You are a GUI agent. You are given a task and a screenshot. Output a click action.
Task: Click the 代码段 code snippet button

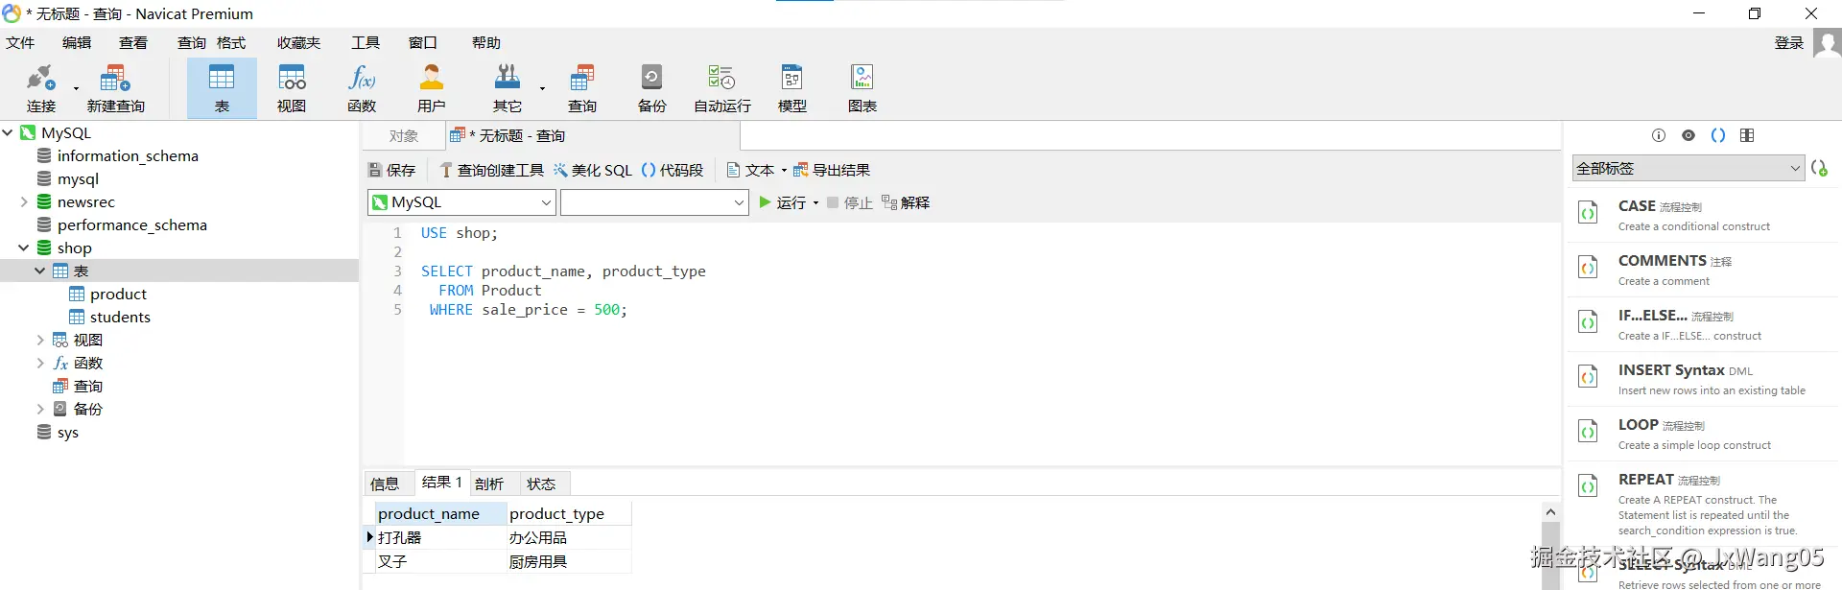672,170
